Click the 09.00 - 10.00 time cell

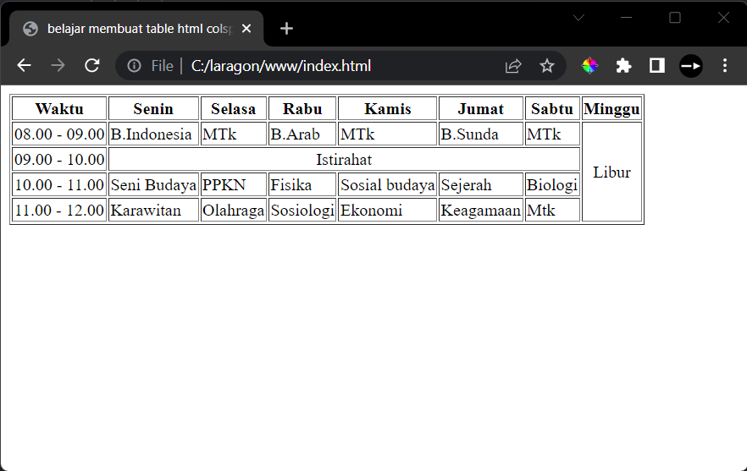pyautogui.click(x=59, y=159)
